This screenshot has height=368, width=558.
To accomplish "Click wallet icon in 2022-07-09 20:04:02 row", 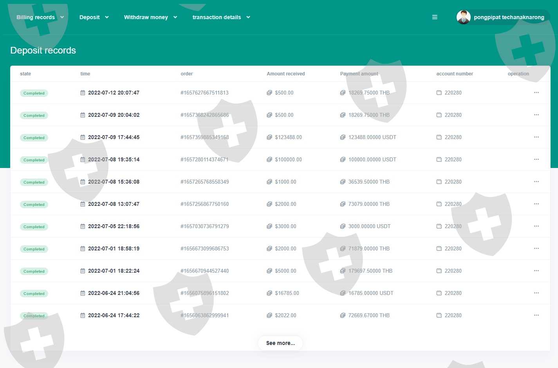I will click(x=439, y=115).
